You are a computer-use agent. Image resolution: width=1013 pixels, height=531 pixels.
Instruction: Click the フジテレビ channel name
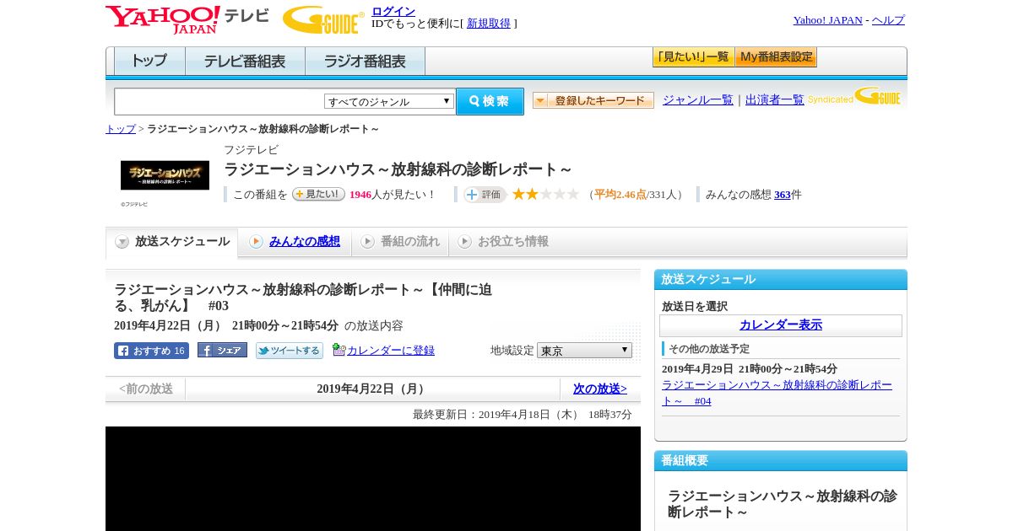point(251,150)
